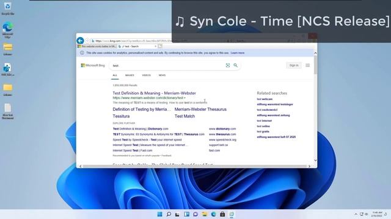391x219 pixels.
Task: Click the browser back arrow button
Action: (80, 41)
